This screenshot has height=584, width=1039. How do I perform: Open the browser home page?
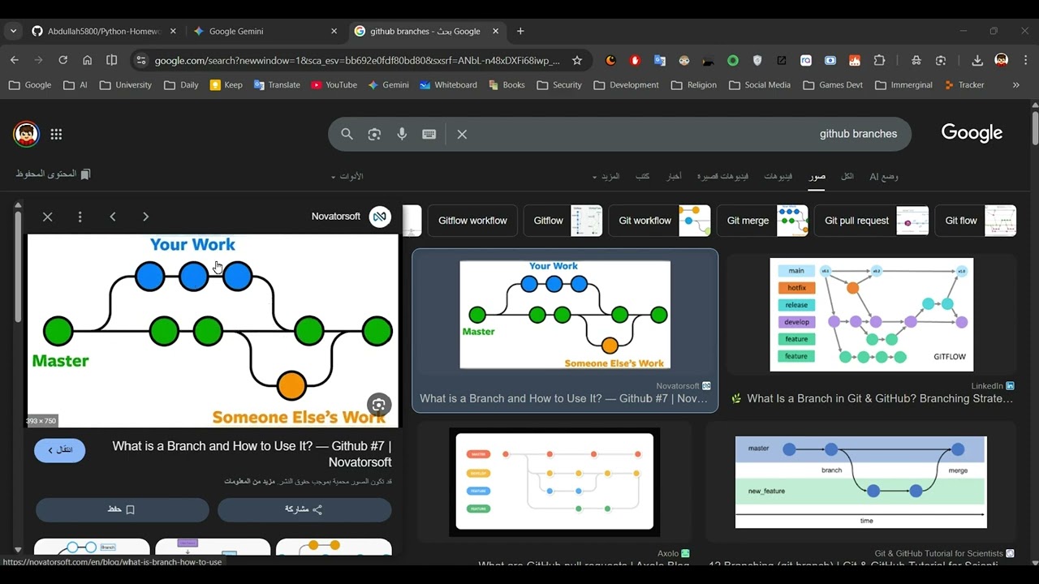coord(87,60)
